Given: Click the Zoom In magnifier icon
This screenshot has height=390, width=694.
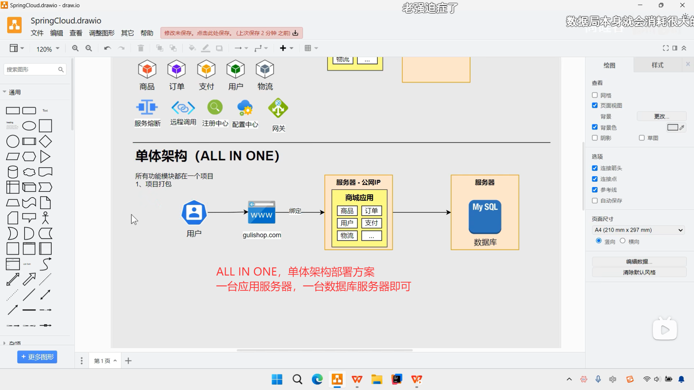Looking at the screenshot, I should click(75, 48).
